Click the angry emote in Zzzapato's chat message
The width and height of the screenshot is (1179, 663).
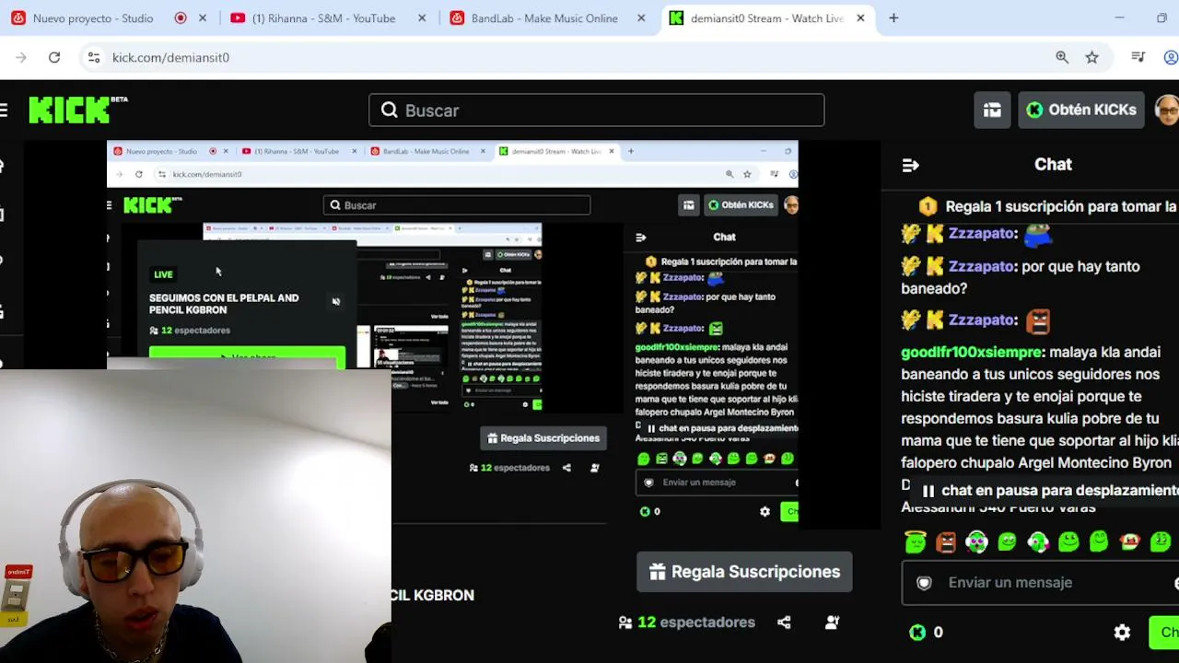[x=1038, y=320]
